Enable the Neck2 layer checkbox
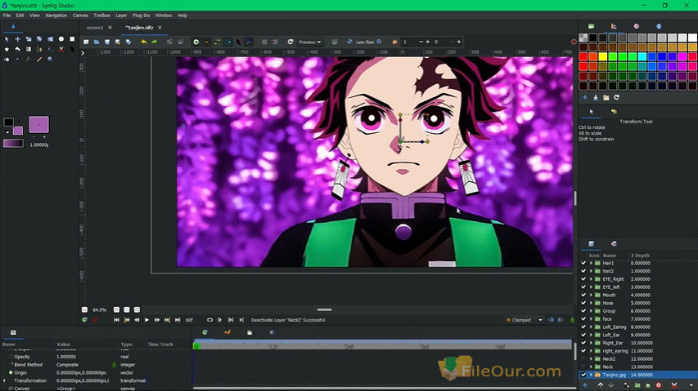Image resolution: width=698 pixels, height=391 pixels. click(583, 359)
